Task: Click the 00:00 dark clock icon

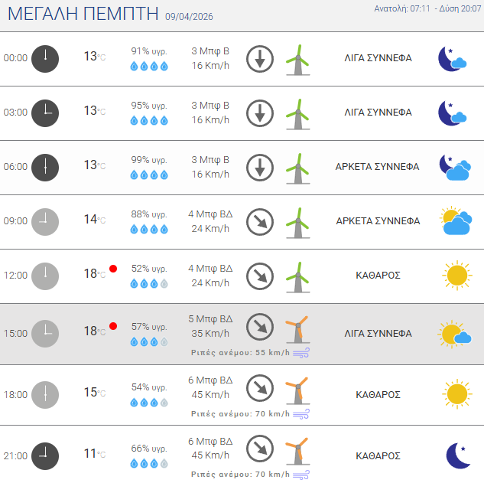Action: [45, 58]
